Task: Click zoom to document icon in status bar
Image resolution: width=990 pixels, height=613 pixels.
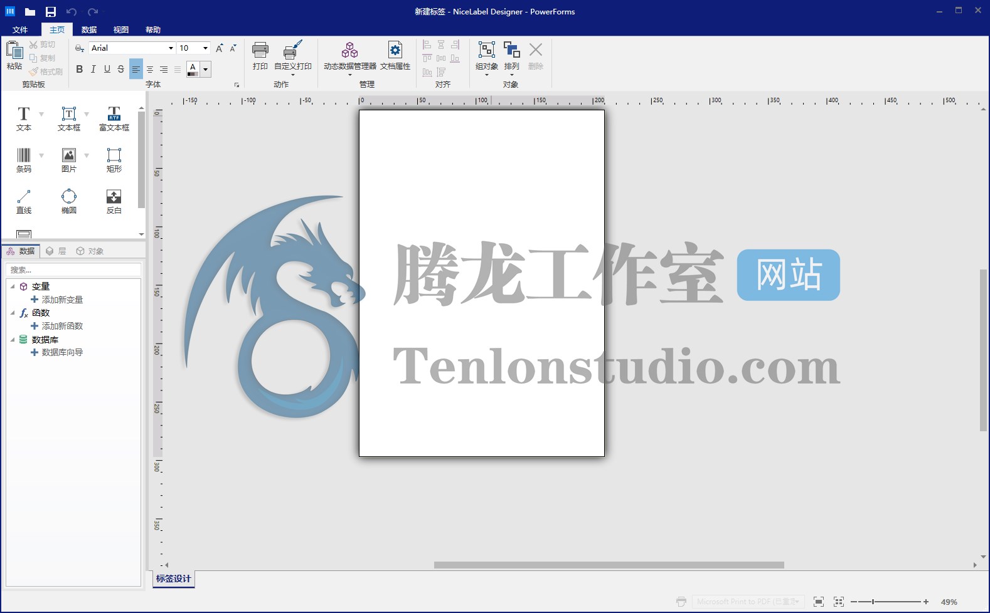Action: click(x=819, y=602)
